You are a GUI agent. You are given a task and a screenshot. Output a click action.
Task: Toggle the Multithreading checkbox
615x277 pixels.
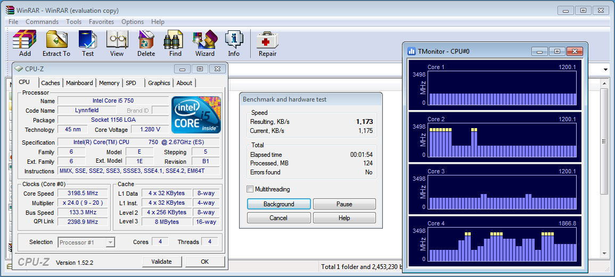[x=250, y=189]
